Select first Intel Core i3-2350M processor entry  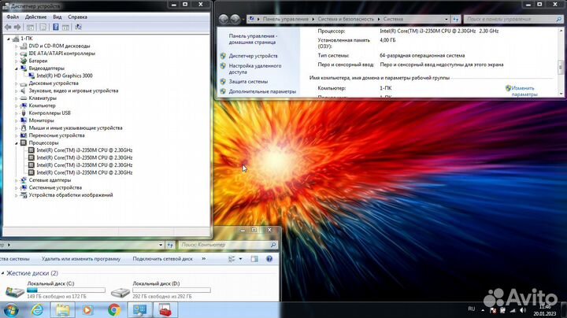84,150
